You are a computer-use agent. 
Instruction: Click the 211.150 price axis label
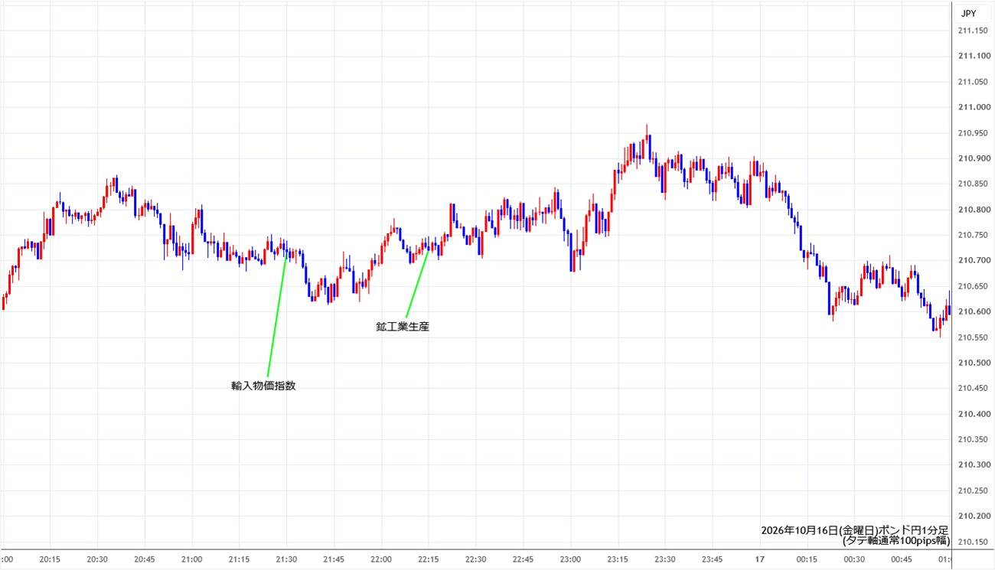pos(972,31)
